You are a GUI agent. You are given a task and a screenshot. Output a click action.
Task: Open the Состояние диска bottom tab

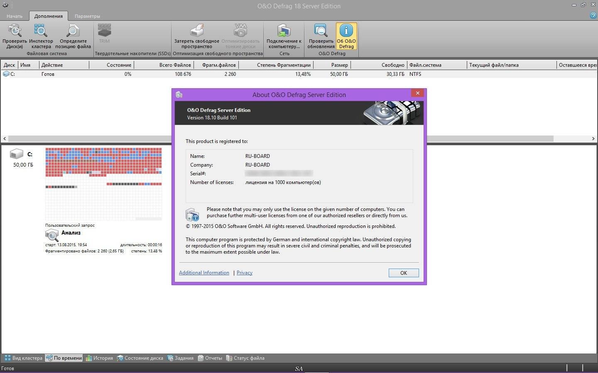pos(140,358)
